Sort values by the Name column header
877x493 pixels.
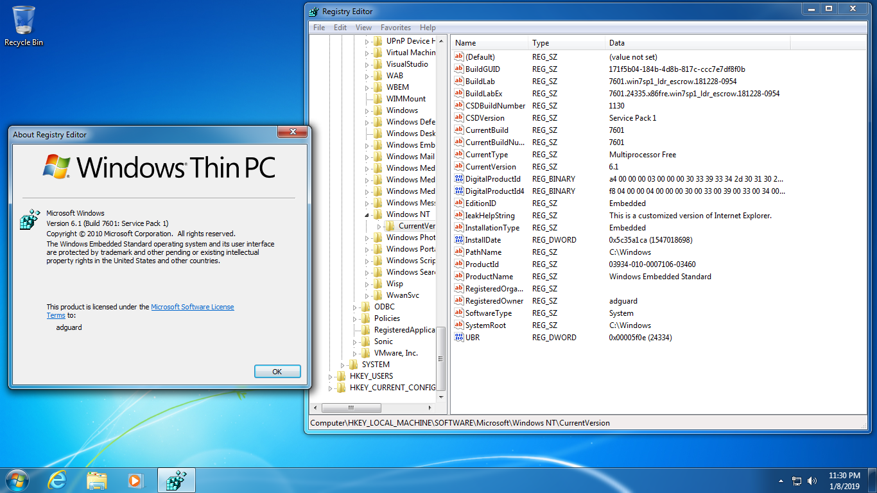[490, 43]
